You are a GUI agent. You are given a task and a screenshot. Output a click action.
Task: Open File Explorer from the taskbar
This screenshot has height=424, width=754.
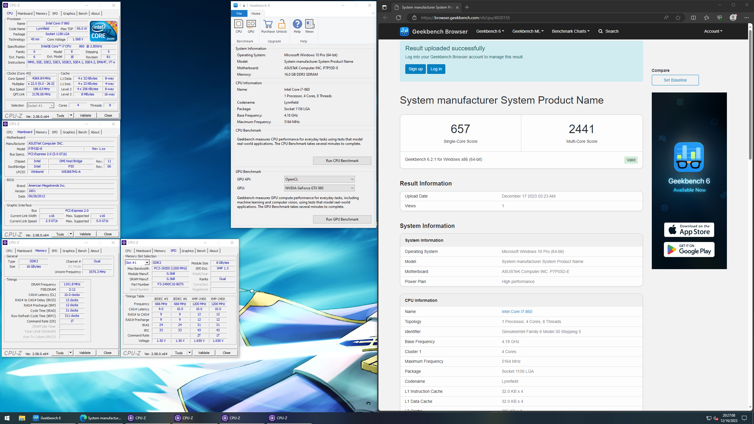click(22, 418)
